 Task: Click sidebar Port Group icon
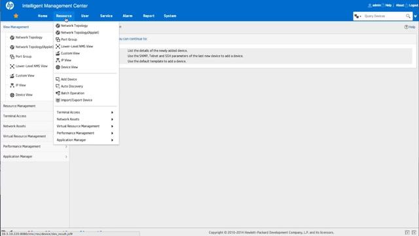[x=12, y=57]
